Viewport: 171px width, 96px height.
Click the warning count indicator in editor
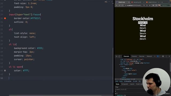coord(106,2)
